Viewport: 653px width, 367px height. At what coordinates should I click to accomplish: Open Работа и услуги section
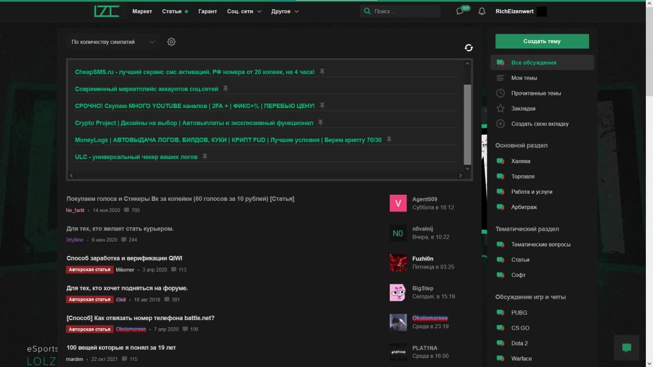tap(532, 192)
